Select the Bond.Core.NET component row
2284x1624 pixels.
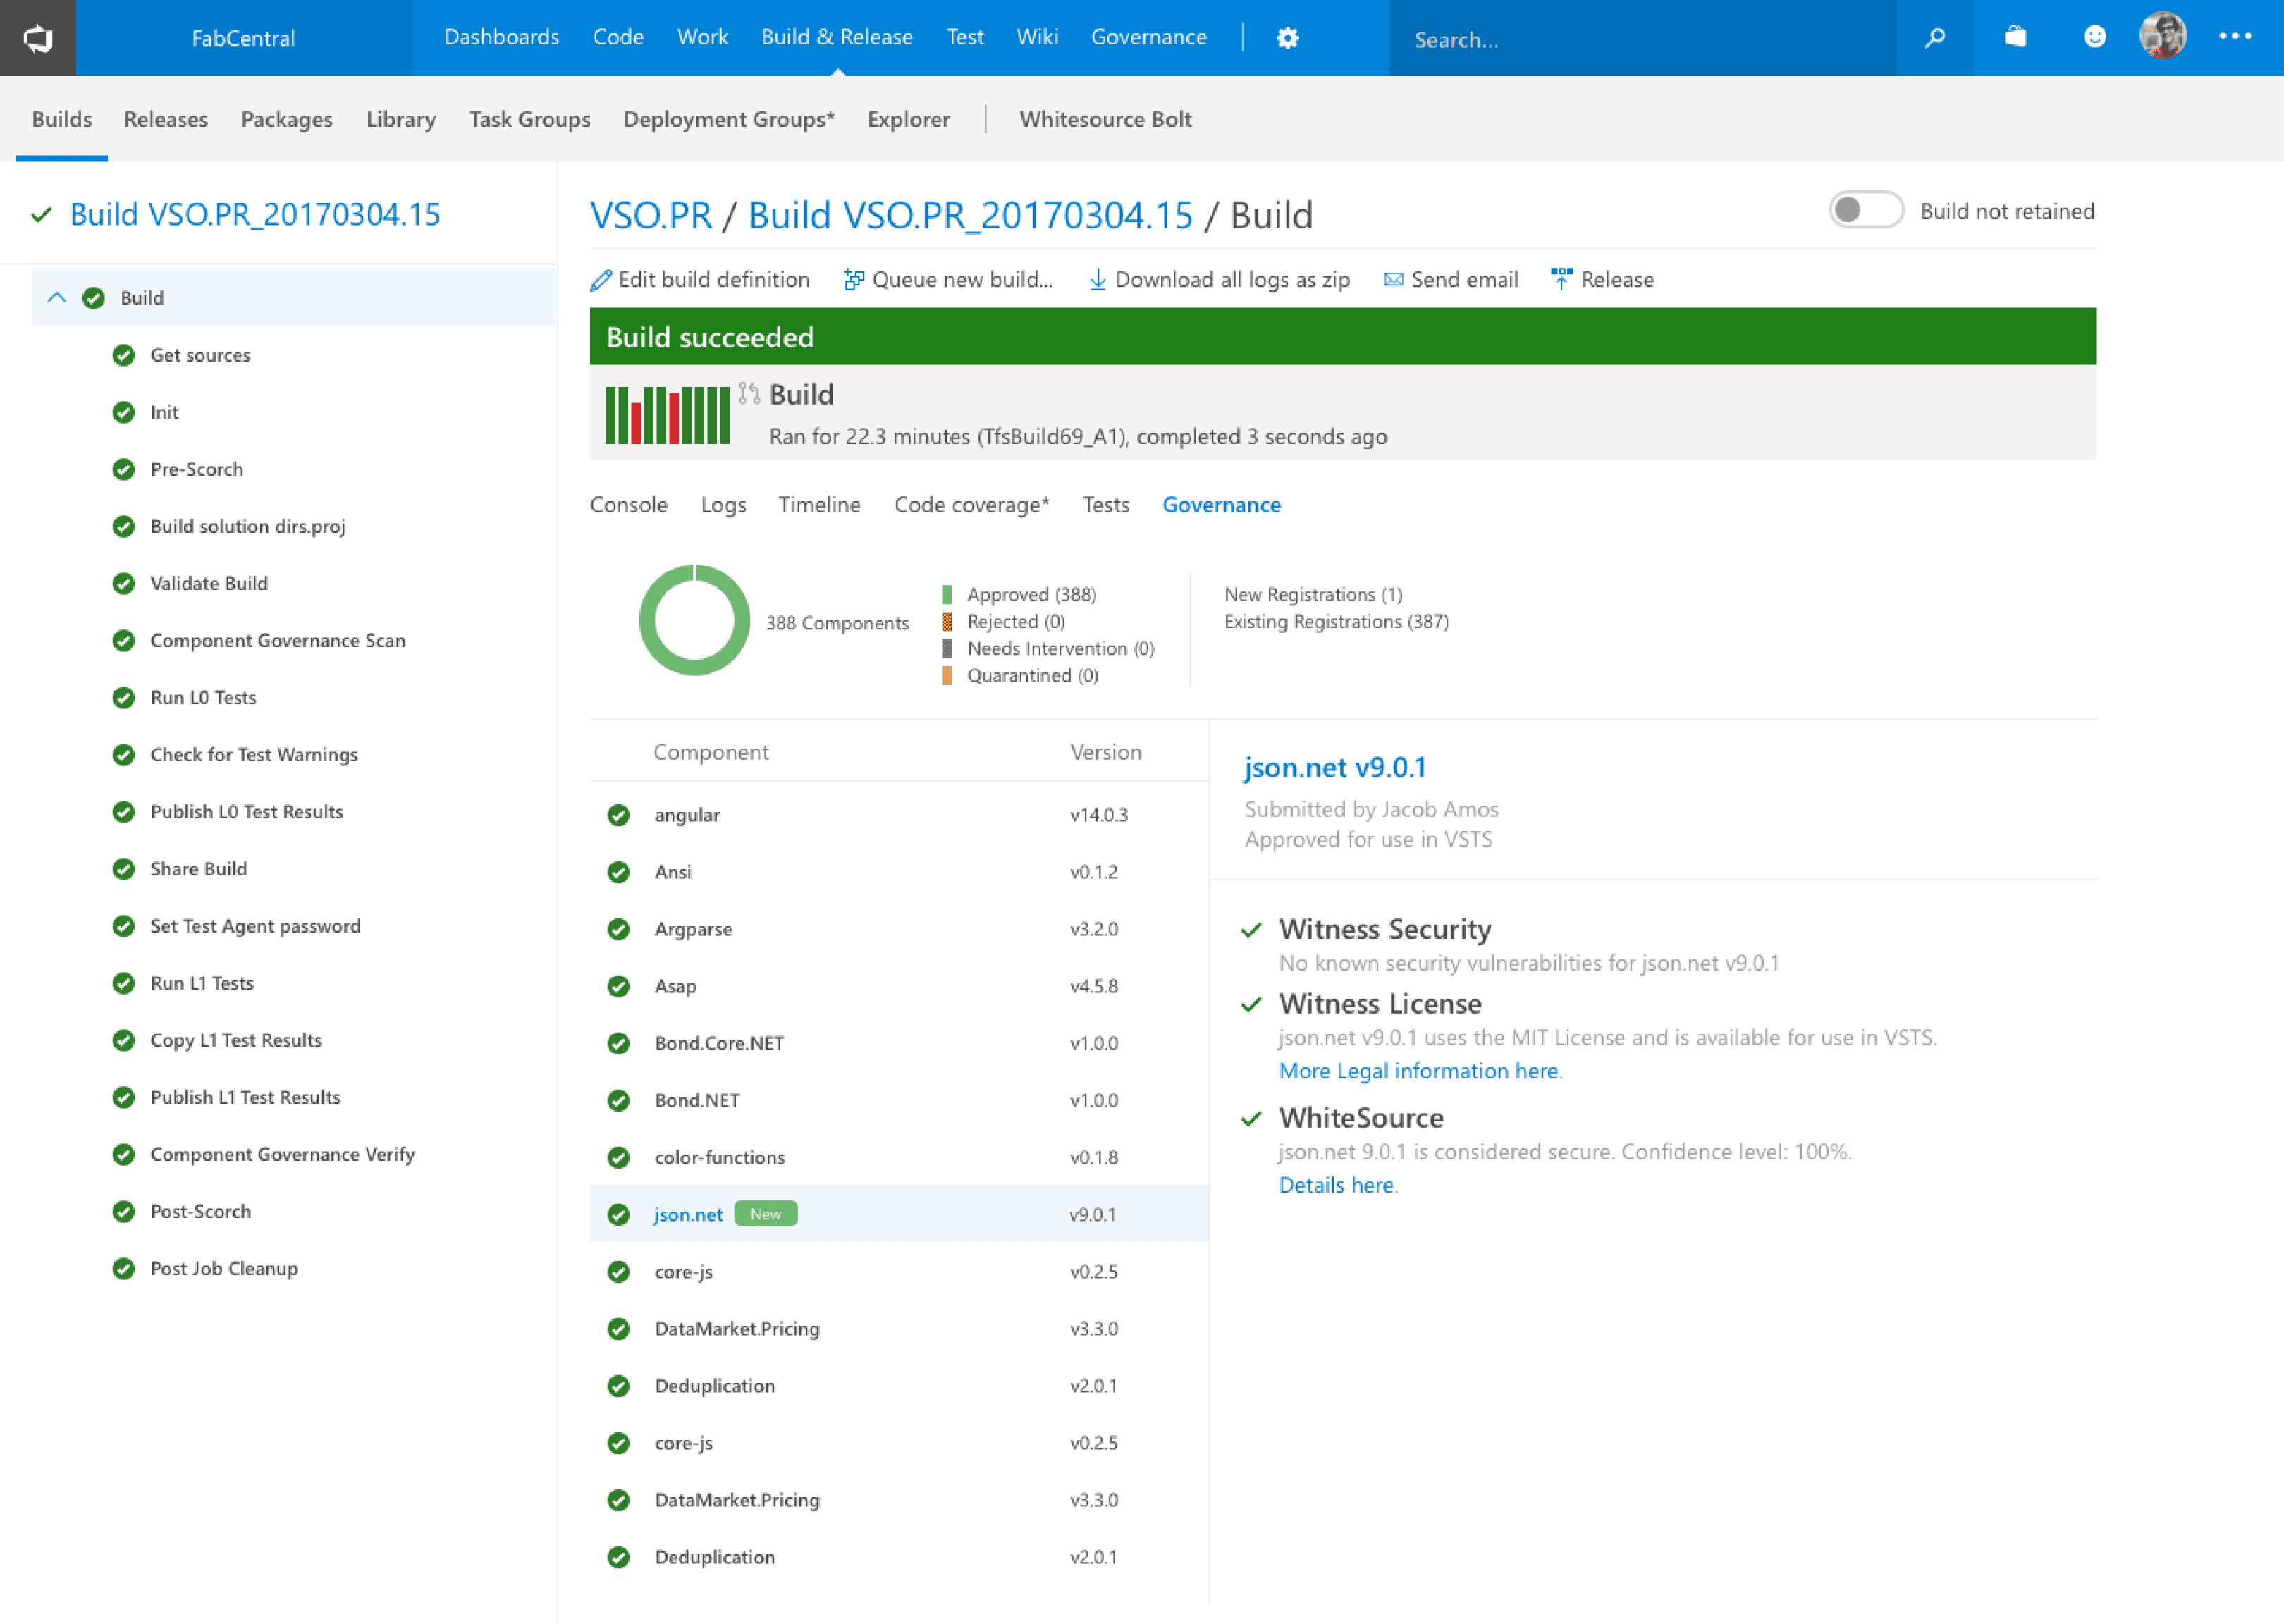(899, 1043)
